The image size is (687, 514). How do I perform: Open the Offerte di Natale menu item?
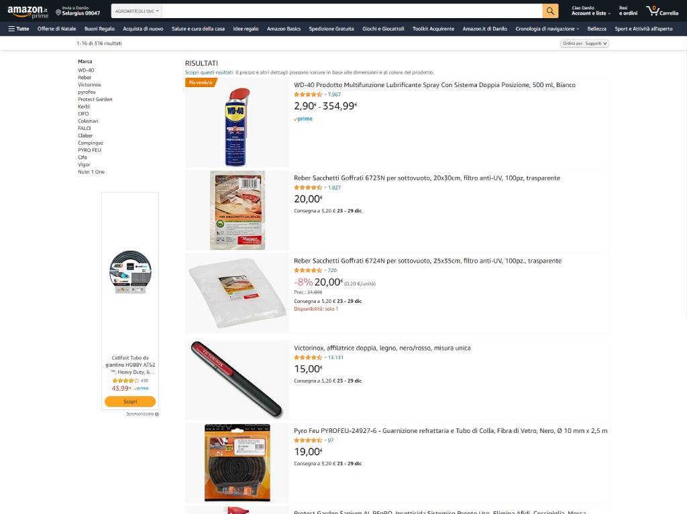pyautogui.click(x=56, y=29)
